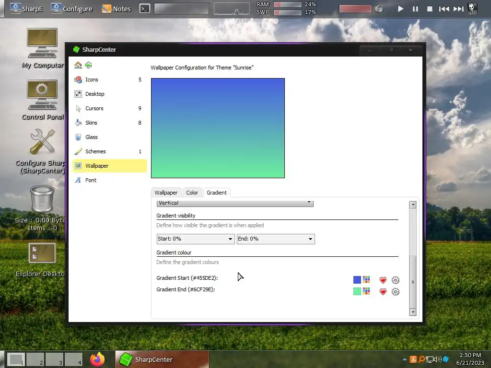Image resolution: width=491 pixels, height=368 pixels.
Task: Open the SharpE menu in top bar
Action: pos(26,9)
